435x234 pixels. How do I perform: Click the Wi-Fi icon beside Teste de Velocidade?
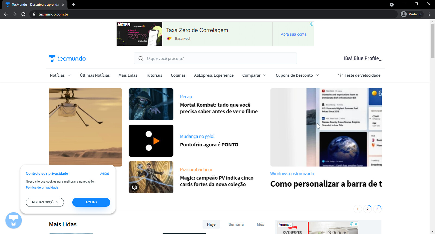[x=340, y=75]
